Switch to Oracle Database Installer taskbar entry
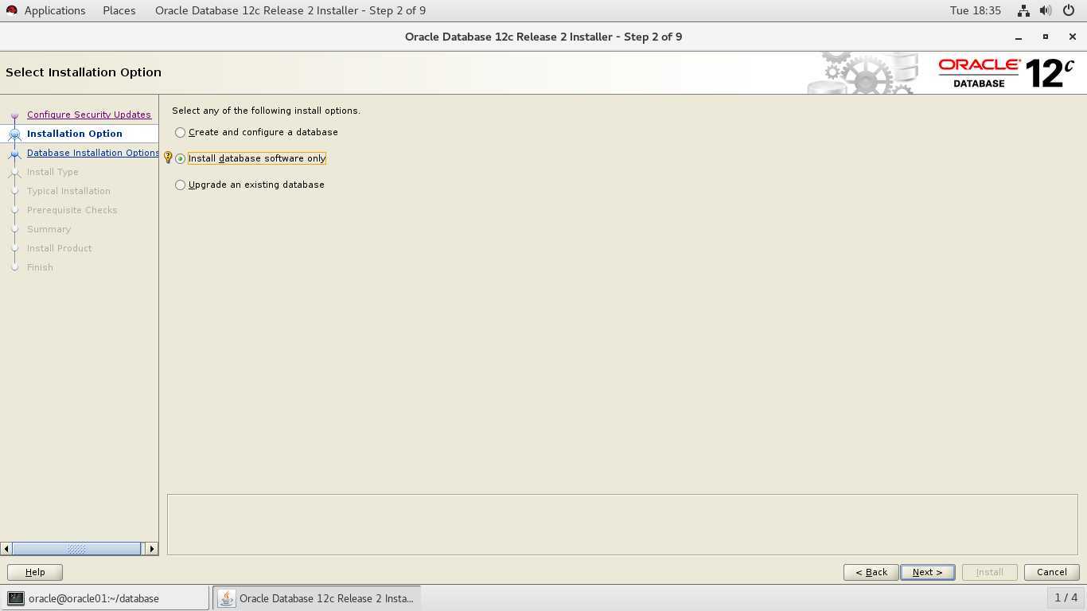Screen dimensions: 1087x611 pos(317,598)
